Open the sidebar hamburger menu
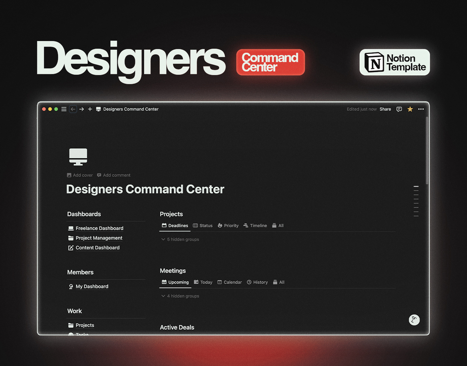The width and height of the screenshot is (467, 366). 64,109
